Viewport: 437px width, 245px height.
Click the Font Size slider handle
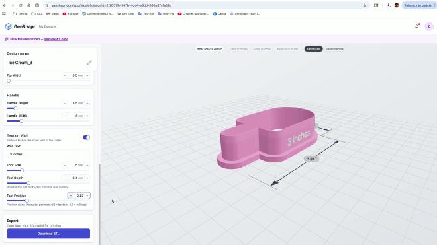pyautogui.click(x=22, y=170)
